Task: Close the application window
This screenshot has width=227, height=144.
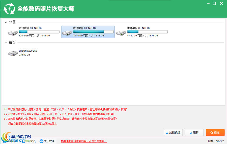Action: point(221,3)
